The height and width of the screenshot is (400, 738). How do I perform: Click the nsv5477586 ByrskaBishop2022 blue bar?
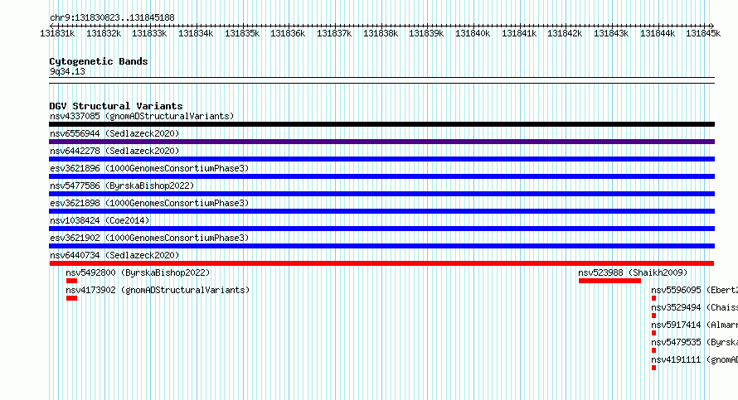[x=381, y=194]
